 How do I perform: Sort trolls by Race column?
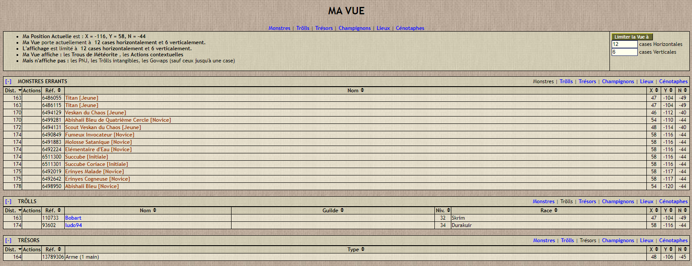coord(556,211)
